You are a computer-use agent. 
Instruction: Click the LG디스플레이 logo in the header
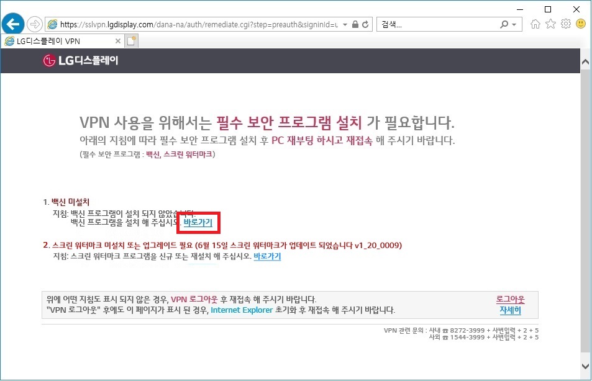coord(80,60)
